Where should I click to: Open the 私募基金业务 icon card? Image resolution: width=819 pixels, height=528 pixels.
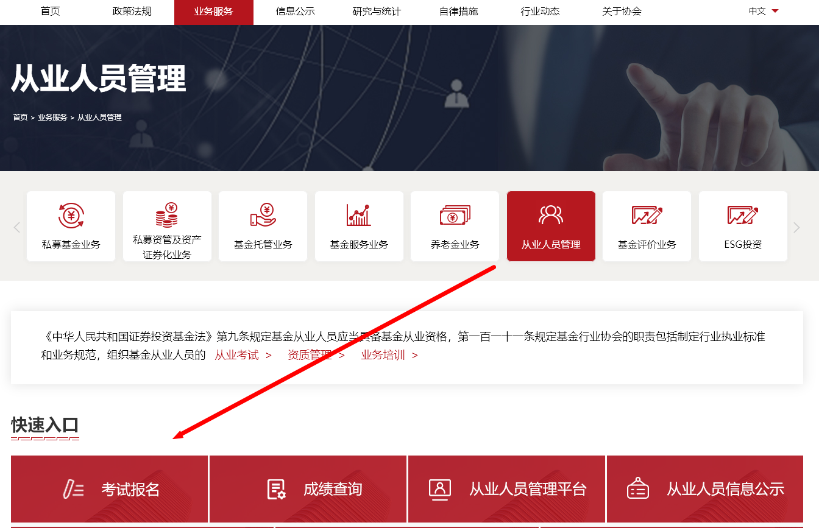coord(71,227)
